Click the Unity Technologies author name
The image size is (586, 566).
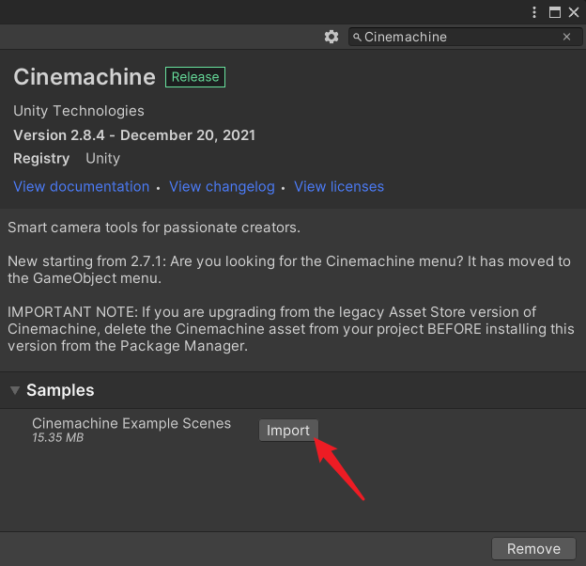(79, 111)
